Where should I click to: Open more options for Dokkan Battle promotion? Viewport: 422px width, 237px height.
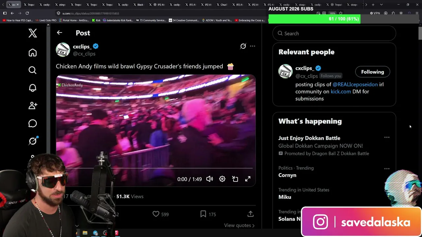coord(387,137)
